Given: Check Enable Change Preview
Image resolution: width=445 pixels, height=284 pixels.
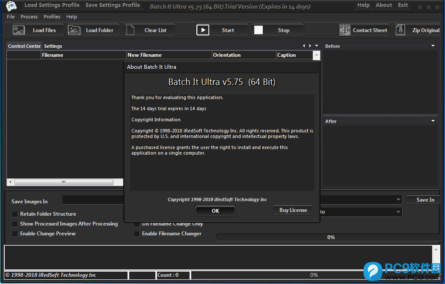Looking at the screenshot, I should tap(15, 234).
